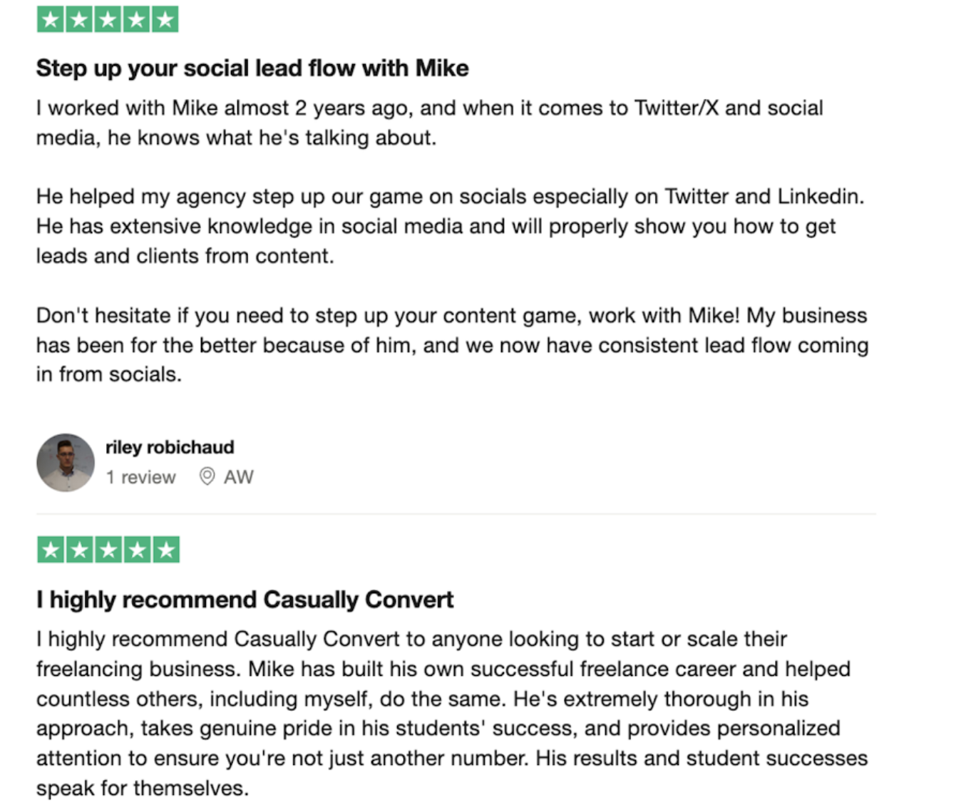Click fourth star of Casually Convert review rating

click(x=137, y=550)
